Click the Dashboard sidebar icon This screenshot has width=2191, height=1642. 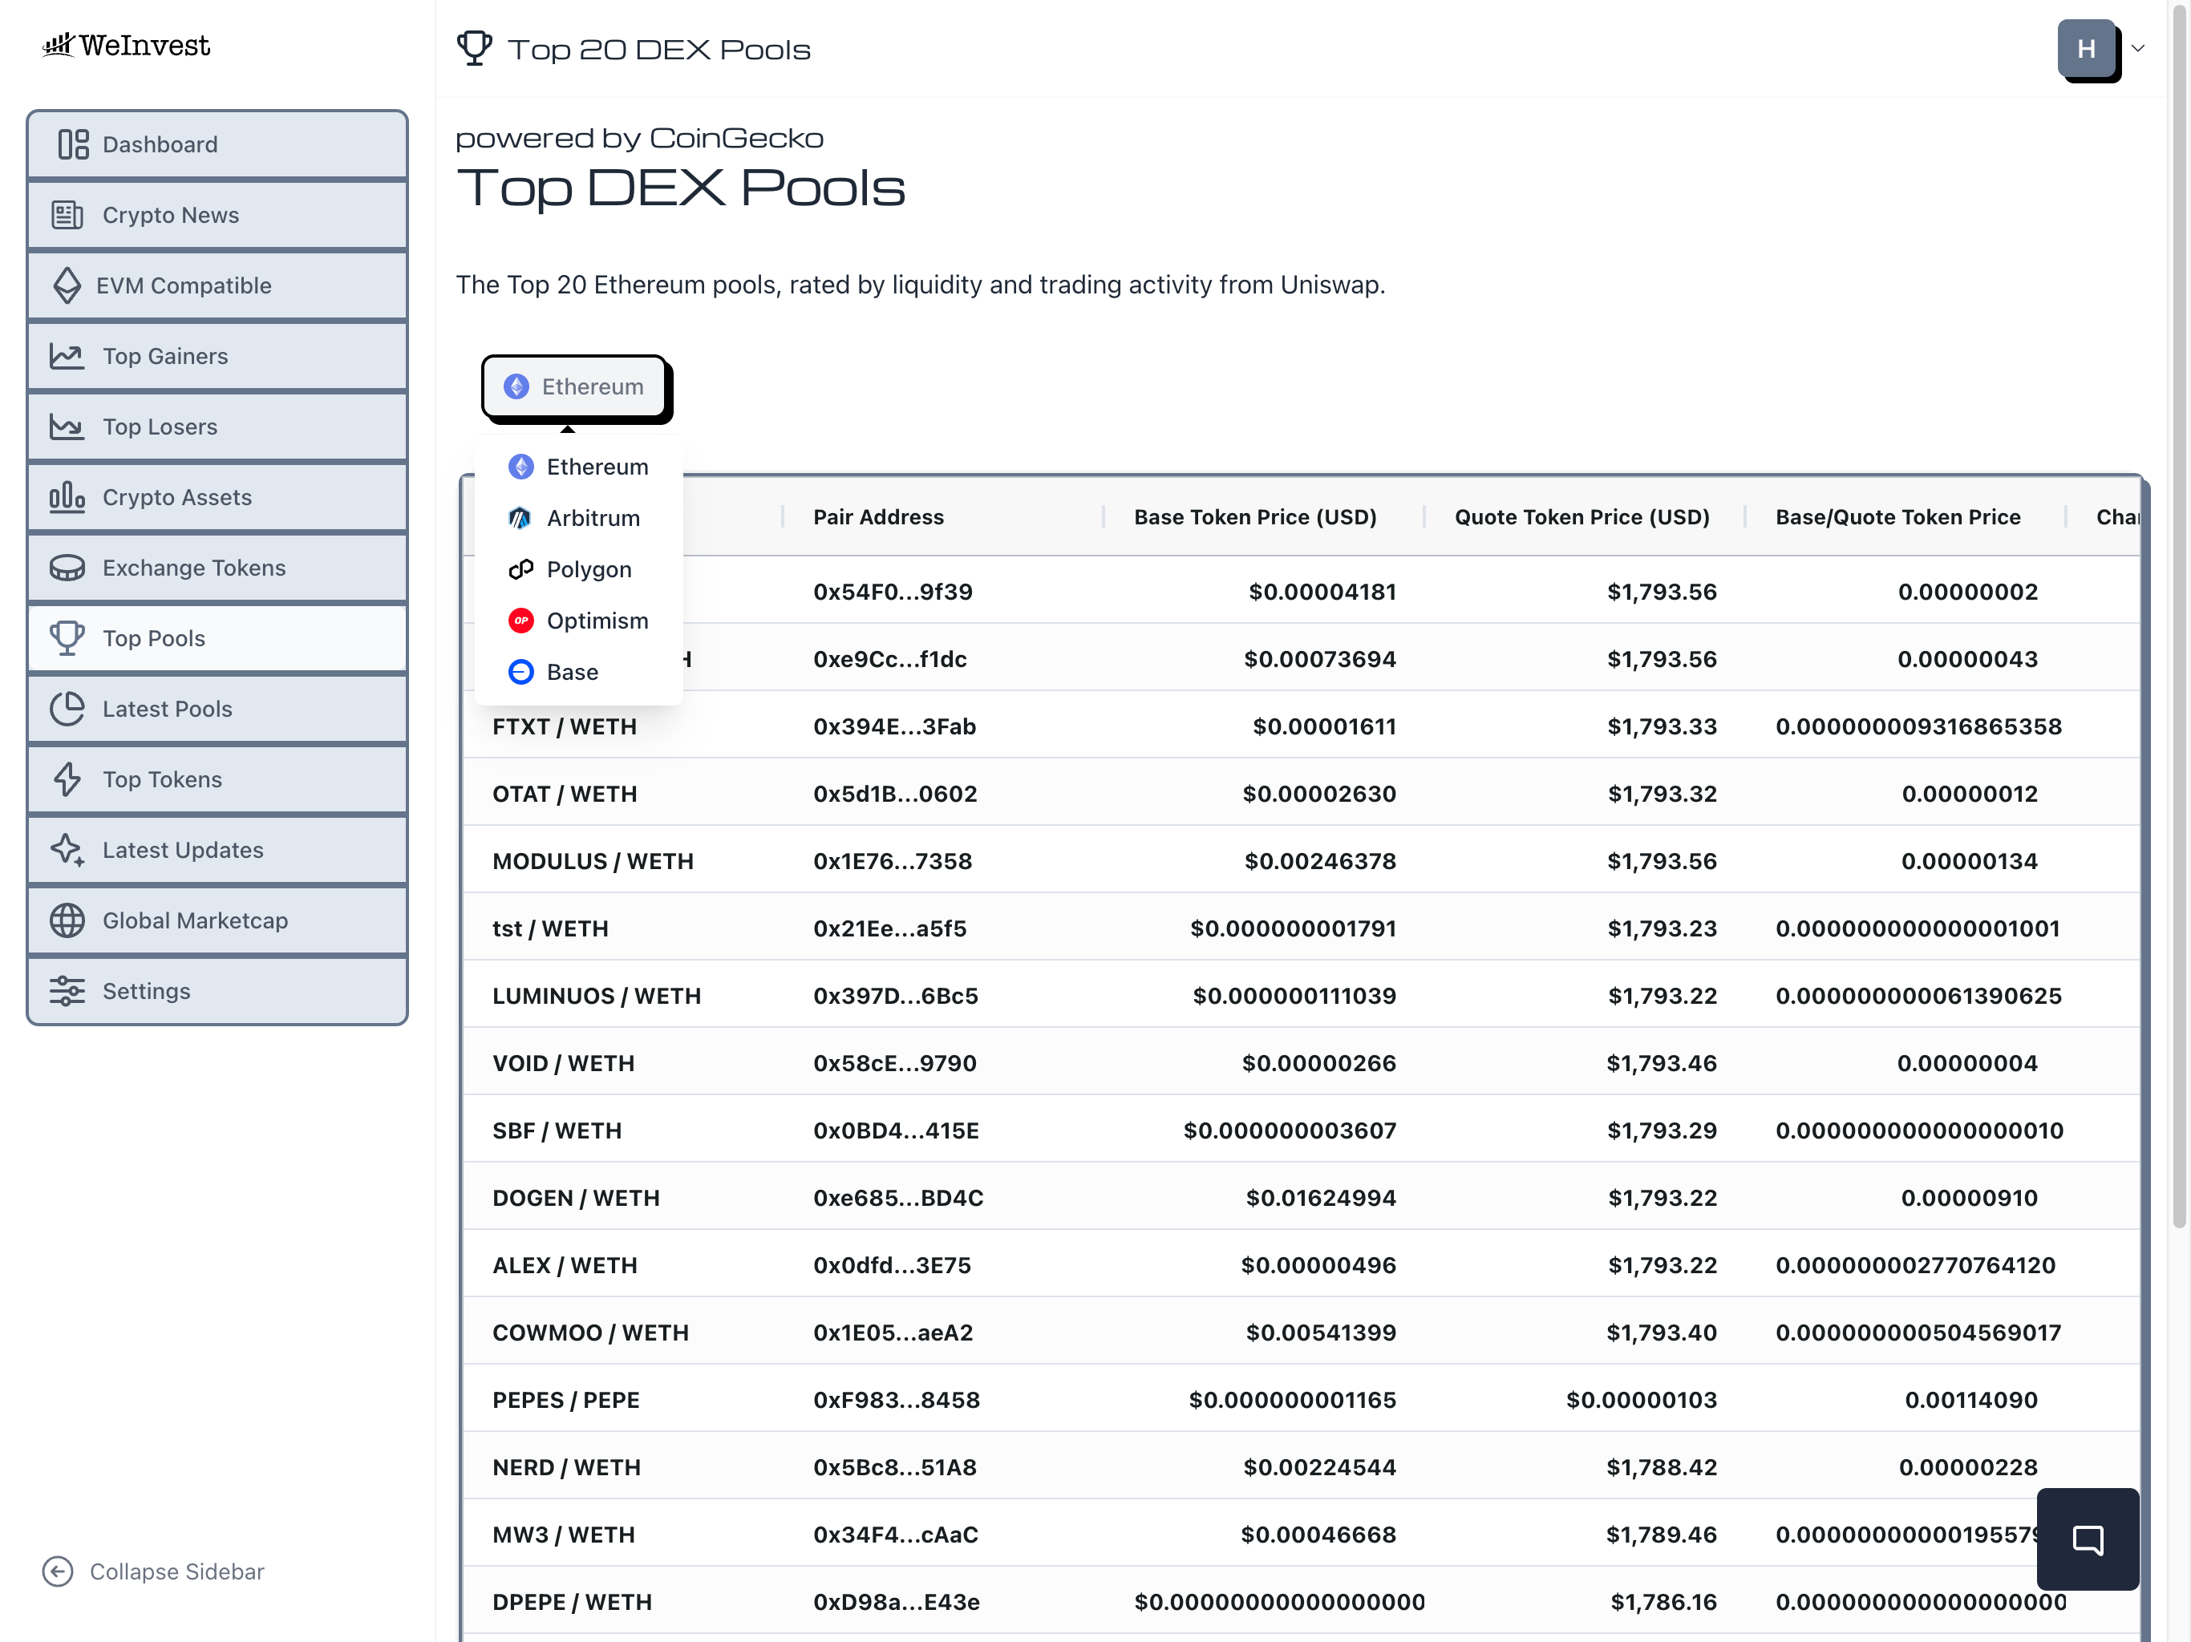click(x=72, y=144)
